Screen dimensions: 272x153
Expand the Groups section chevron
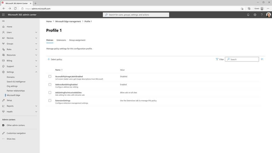click(x=36, y=44)
